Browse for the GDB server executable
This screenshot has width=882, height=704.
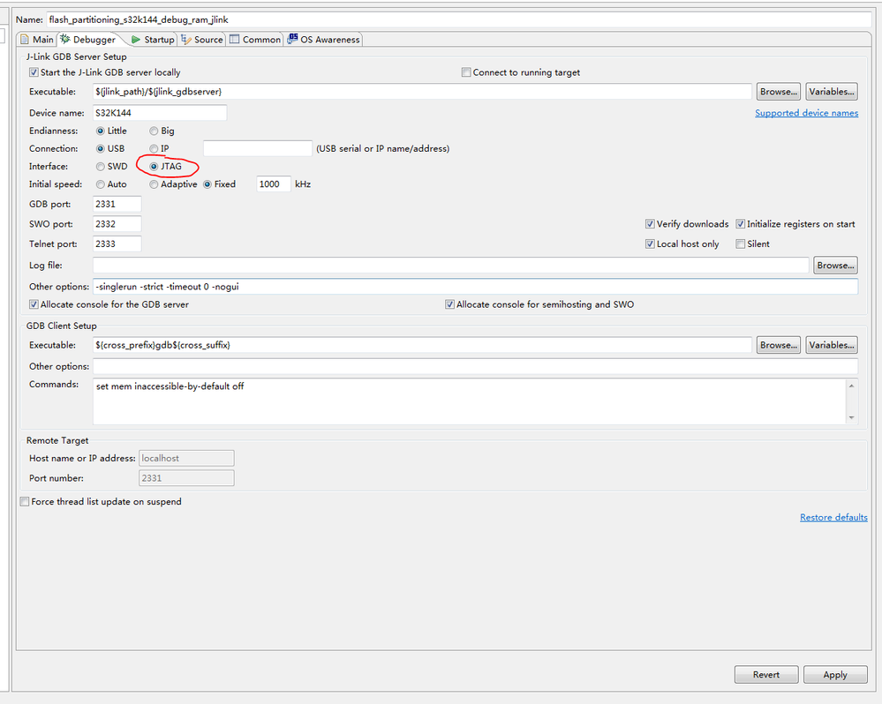(x=779, y=92)
